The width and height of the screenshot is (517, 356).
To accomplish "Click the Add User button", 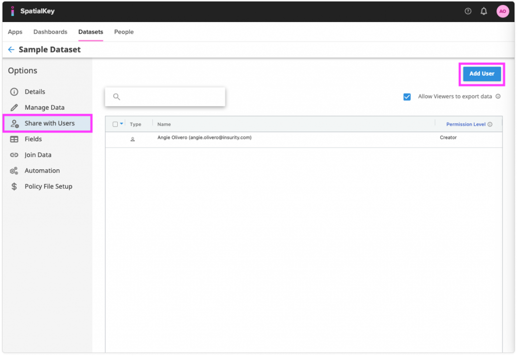I will [x=481, y=74].
